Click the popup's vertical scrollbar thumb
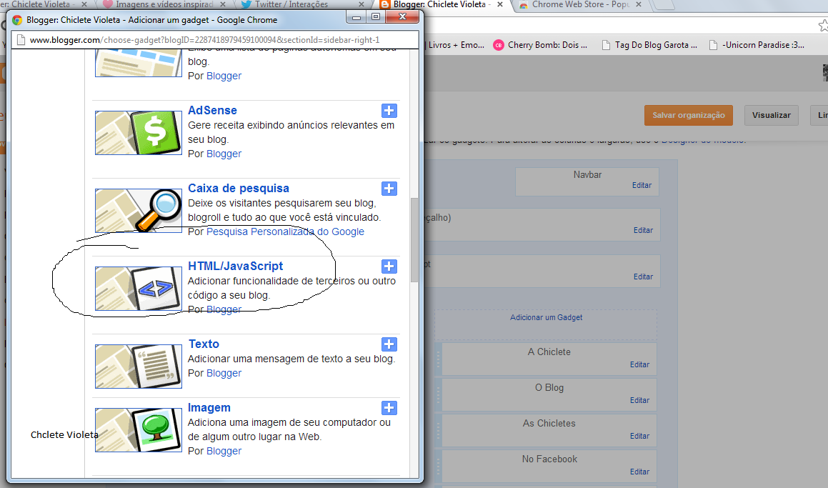 tap(414, 240)
